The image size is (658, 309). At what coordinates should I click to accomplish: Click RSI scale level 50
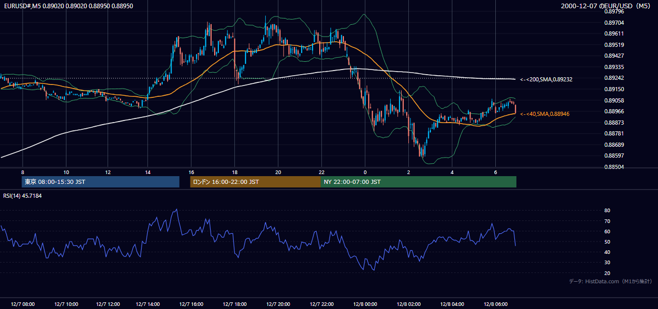(607, 242)
